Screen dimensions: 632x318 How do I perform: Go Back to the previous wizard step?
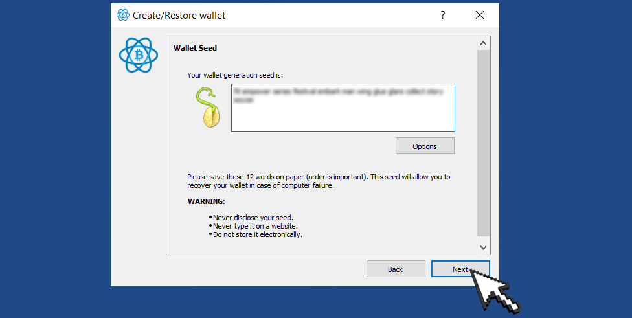(x=395, y=269)
